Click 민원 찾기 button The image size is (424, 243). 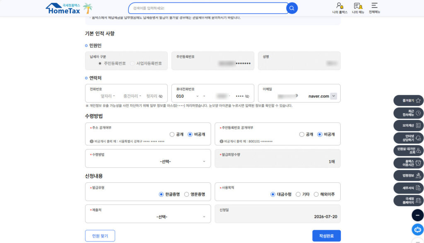point(100,236)
